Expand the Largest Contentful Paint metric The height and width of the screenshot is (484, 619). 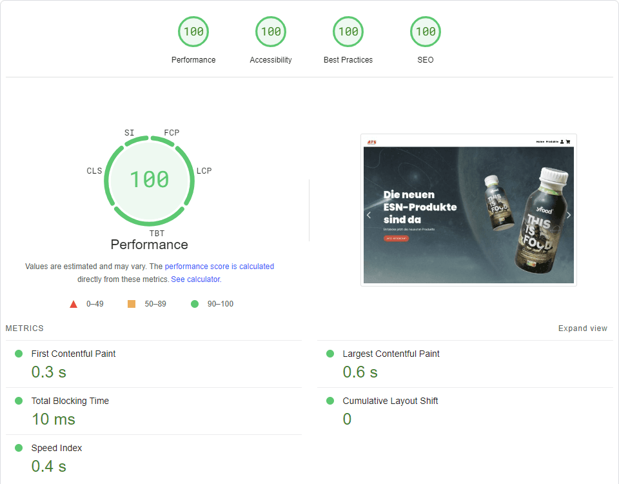(x=391, y=354)
